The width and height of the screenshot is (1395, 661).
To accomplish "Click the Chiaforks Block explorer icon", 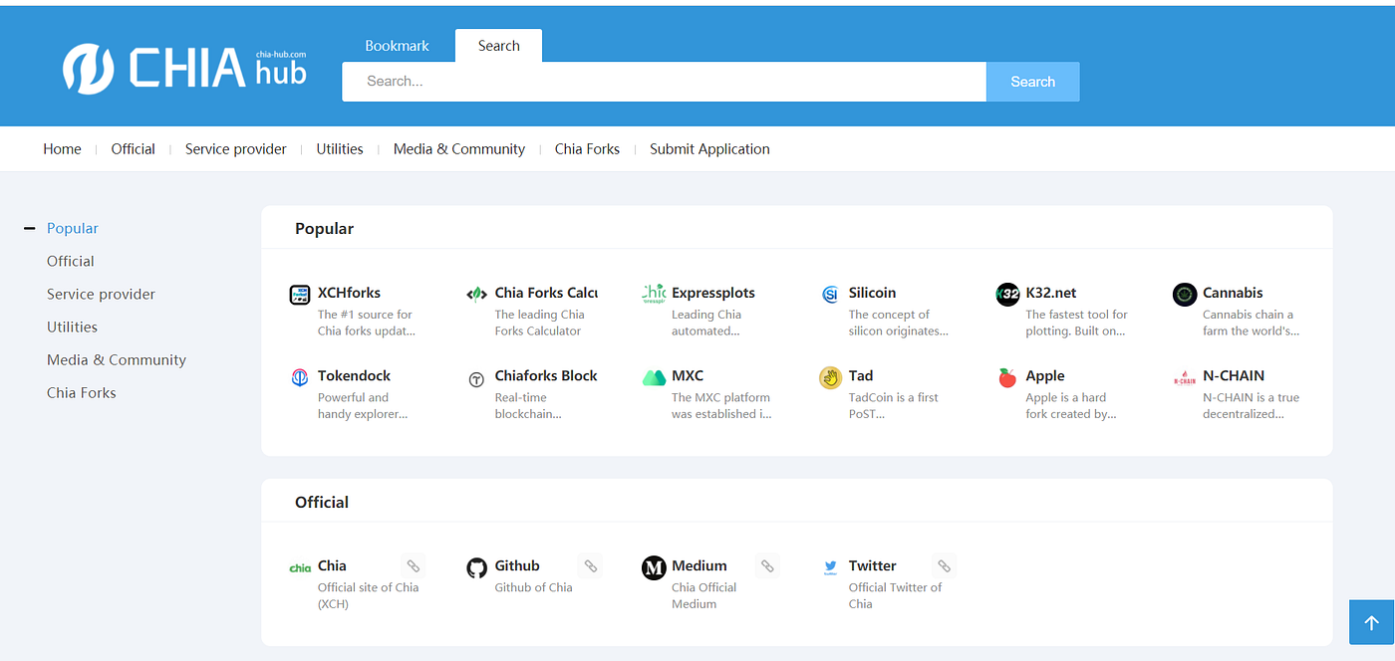I will [476, 378].
